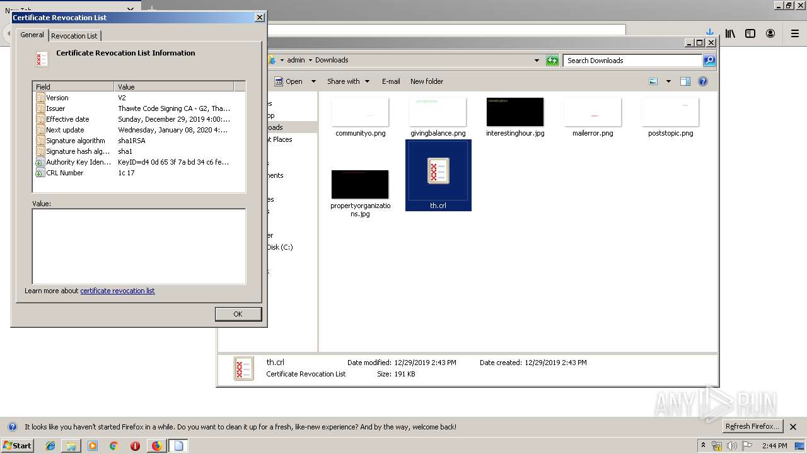Select the Signature algorithm row
The height and width of the screenshot is (454, 807).
pyautogui.click(x=139, y=141)
